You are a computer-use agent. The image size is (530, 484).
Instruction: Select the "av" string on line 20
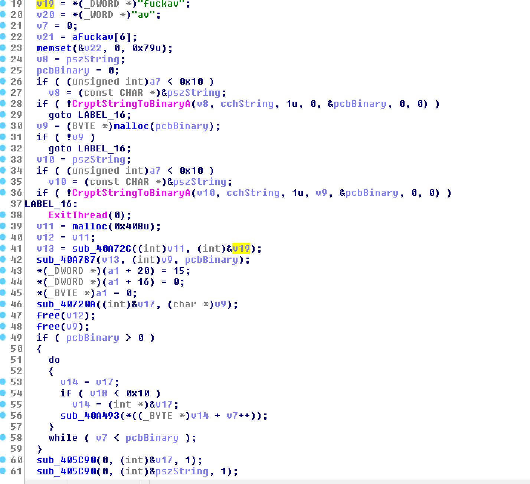143,15
